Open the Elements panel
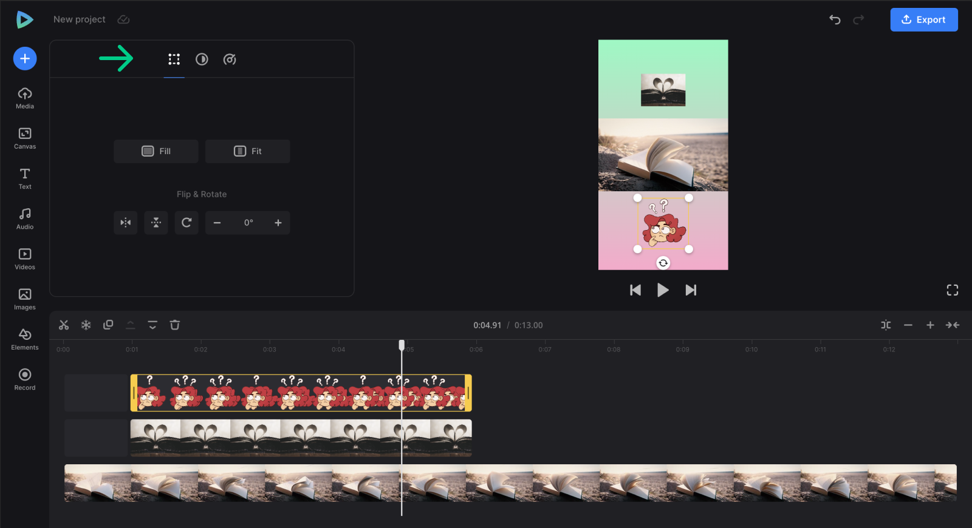972x528 pixels. tap(25, 339)
